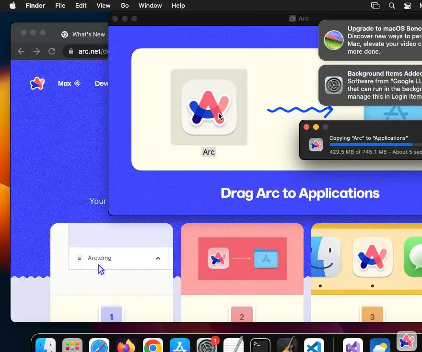
Task: Open the Help menu
Action: tap(178, 5)
